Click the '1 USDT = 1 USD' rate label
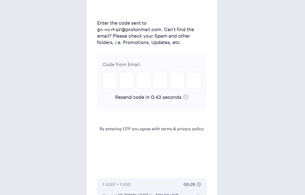 coord(116,184)
